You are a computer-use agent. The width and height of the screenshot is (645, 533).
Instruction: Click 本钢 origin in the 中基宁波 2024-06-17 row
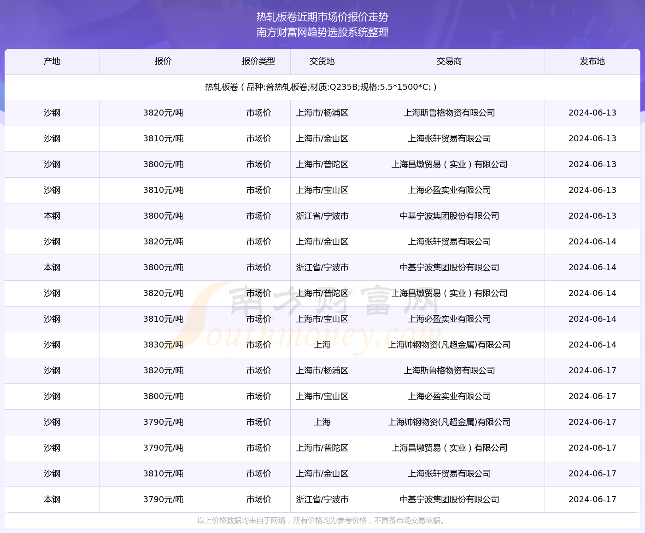(x=52, y=499)
